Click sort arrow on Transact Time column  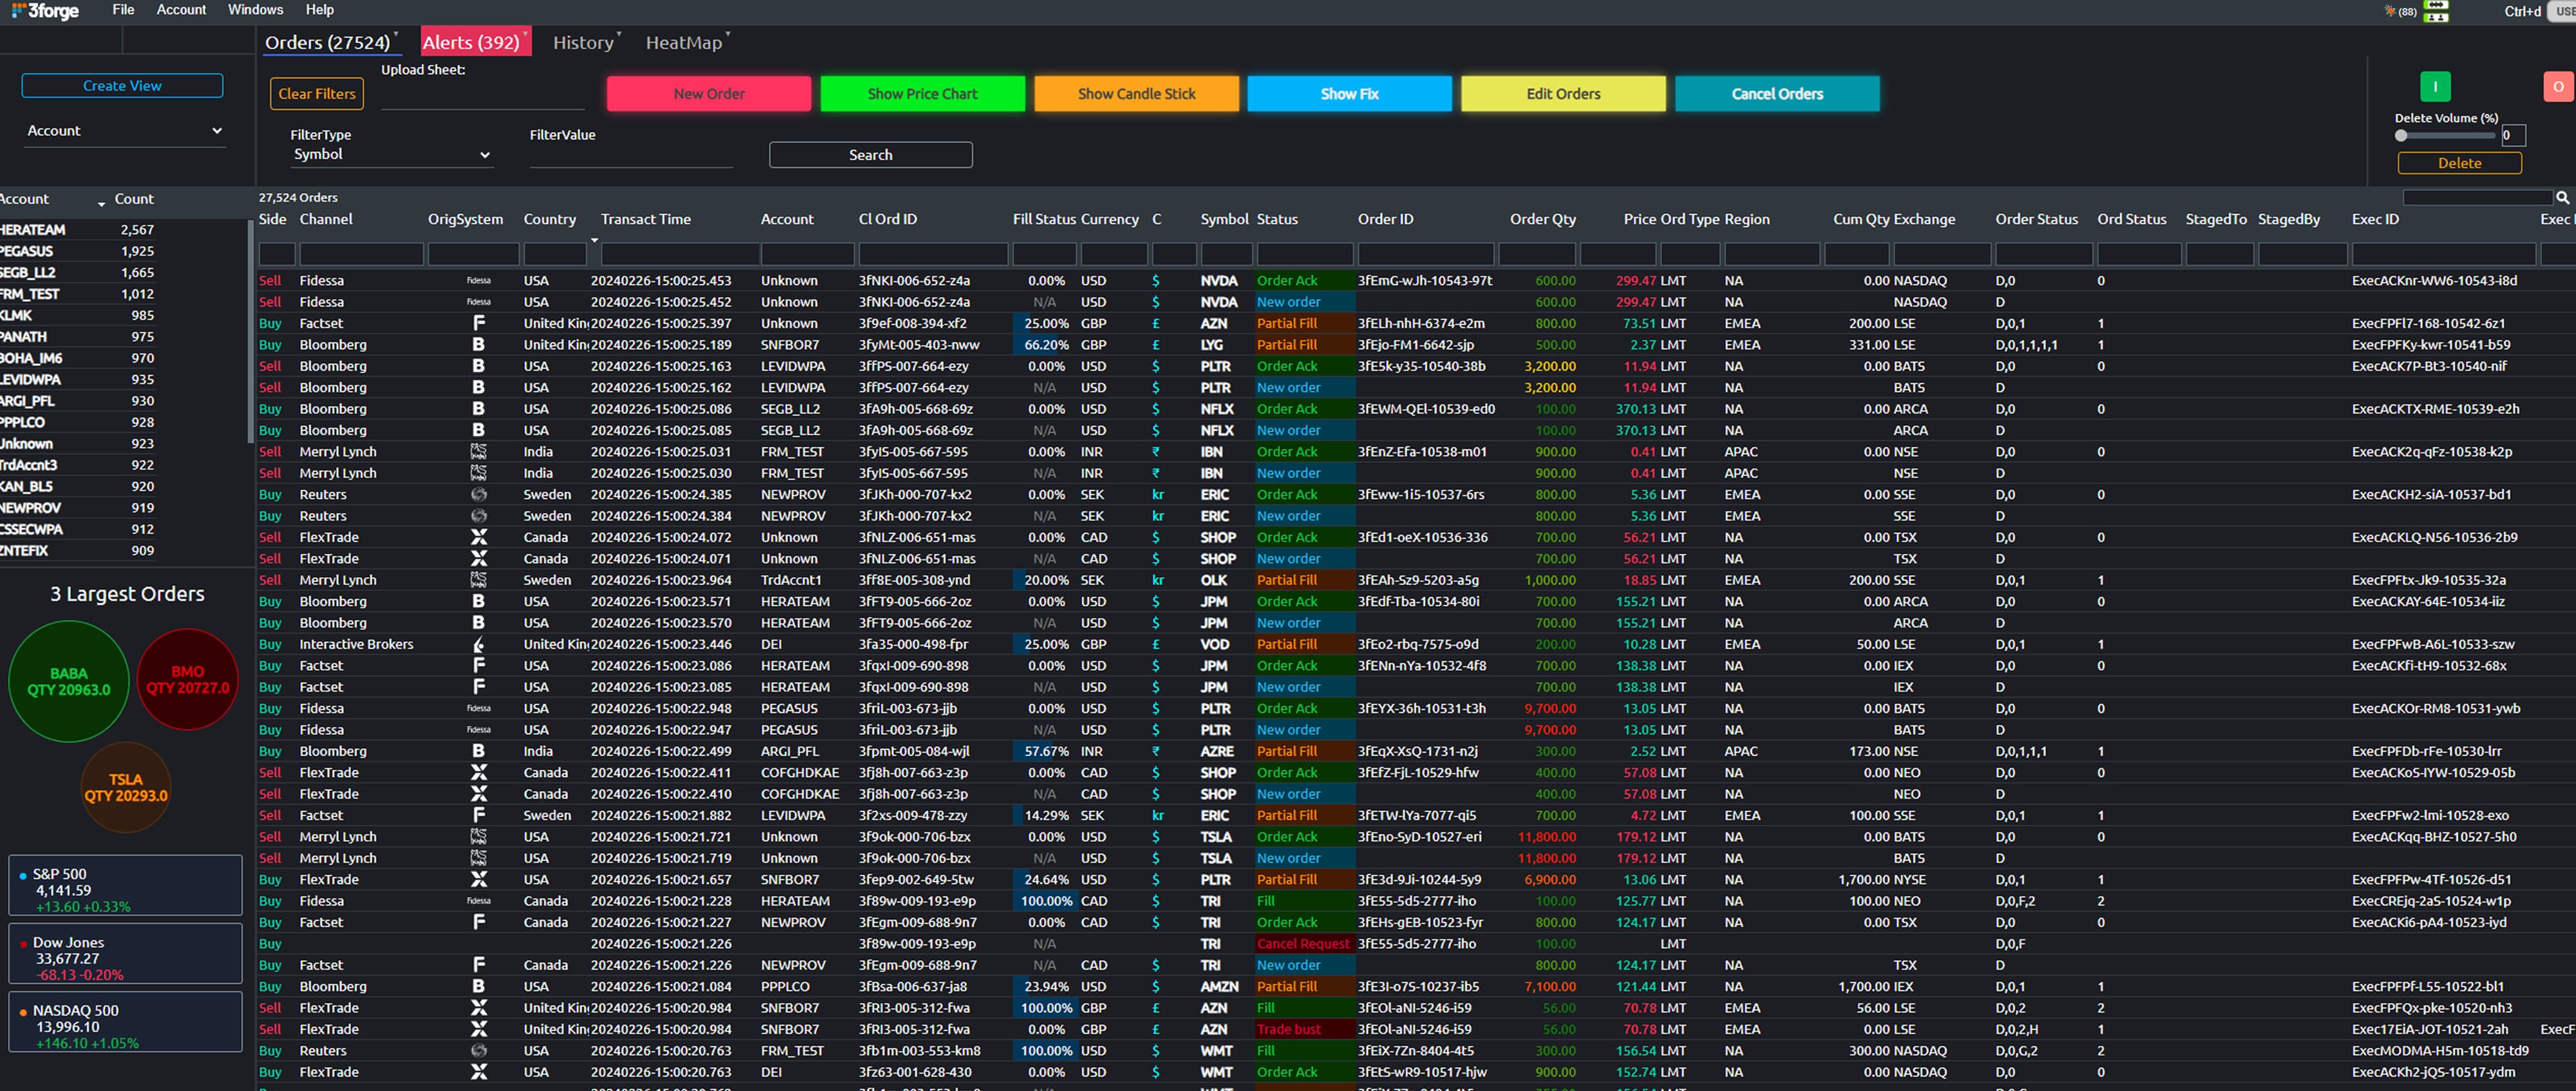(594, 240)
